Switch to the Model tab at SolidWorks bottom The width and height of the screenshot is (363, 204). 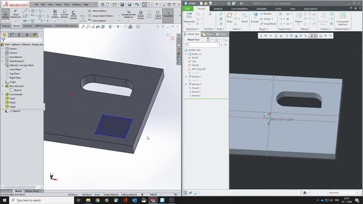[x=18, y=191]
